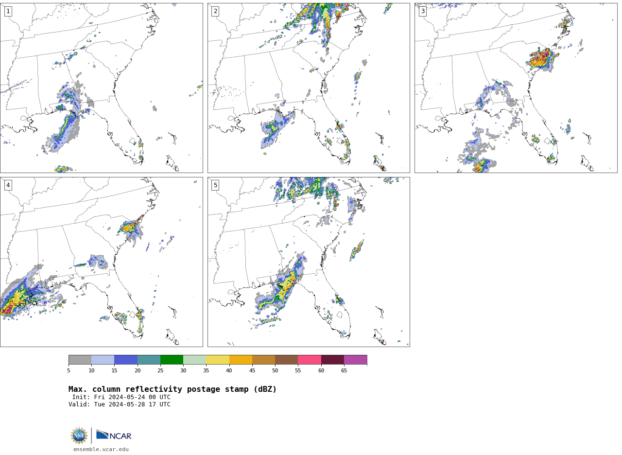Open the ensemble.ucar.edu link

(x=101, y=450)
